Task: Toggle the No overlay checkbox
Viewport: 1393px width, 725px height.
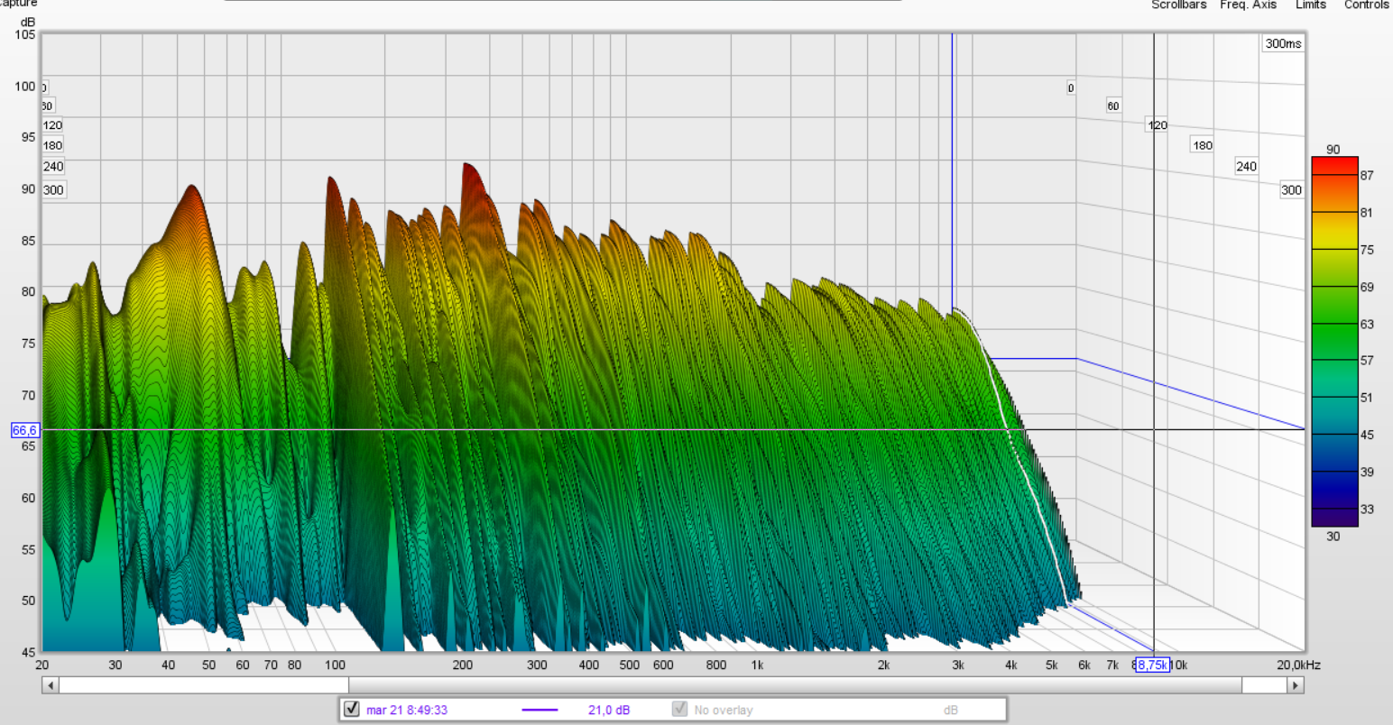Action: click(x=680, y=709)
